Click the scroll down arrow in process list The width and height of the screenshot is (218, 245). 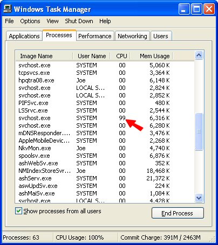[199, 198]
